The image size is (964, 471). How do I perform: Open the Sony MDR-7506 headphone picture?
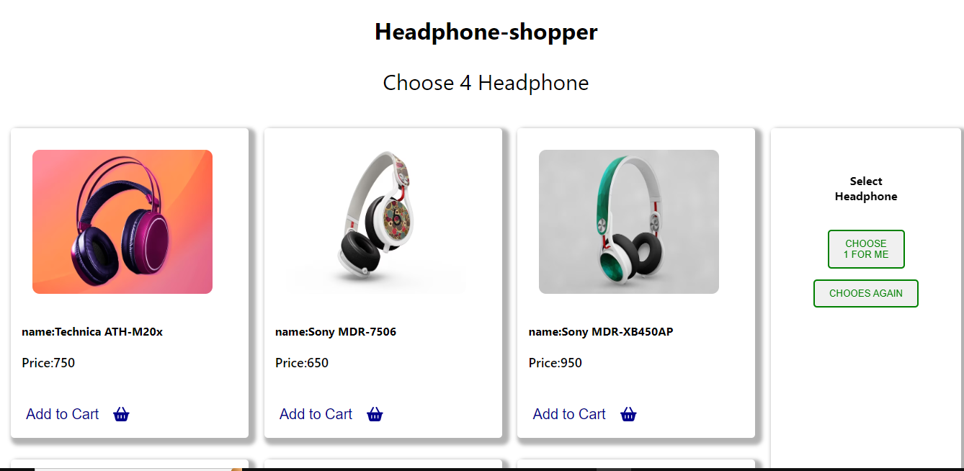pyautogui.click(x=376, y=222)
